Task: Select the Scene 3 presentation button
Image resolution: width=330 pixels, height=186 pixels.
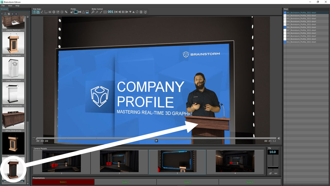Action: click(187, 182)
